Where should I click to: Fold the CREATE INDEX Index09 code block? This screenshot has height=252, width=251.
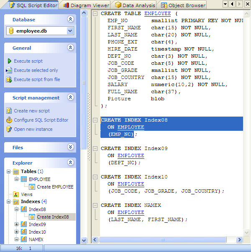point(95,148)
